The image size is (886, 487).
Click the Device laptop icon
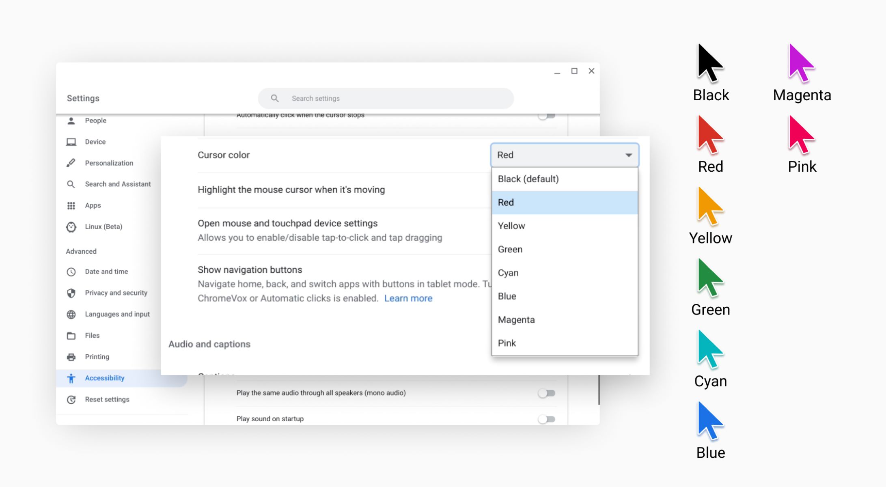(x=71, y=142)
